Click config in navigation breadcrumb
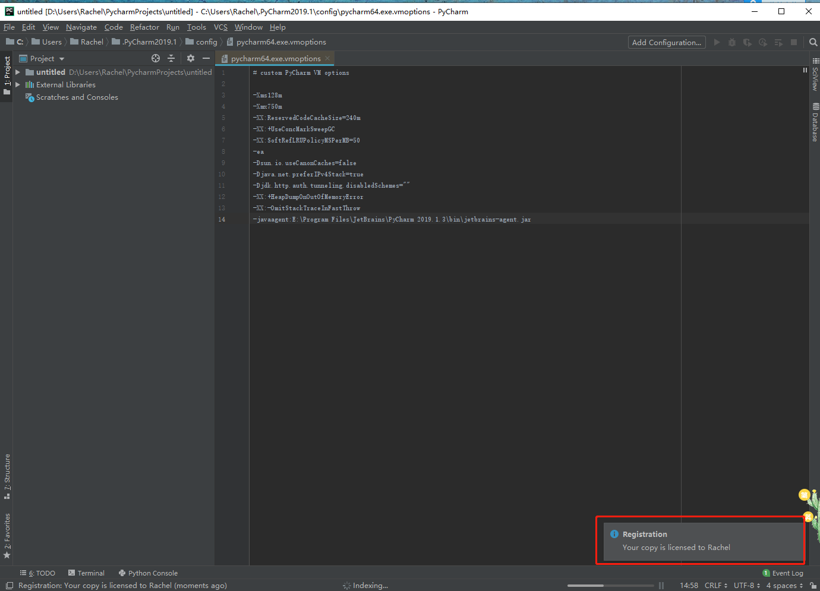The width and height of the screenshot is (820, 591). click(201, 42)
